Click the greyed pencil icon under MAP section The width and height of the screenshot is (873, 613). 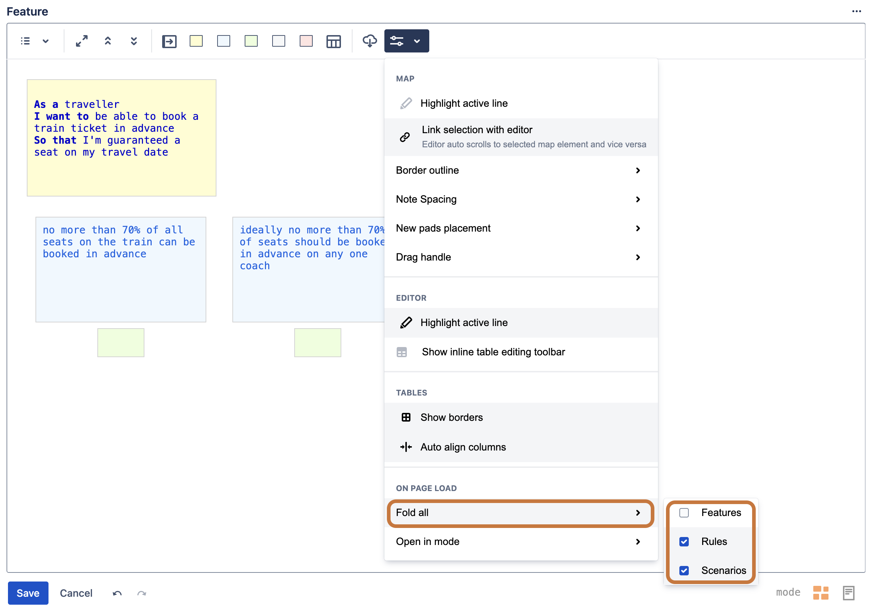406,103
